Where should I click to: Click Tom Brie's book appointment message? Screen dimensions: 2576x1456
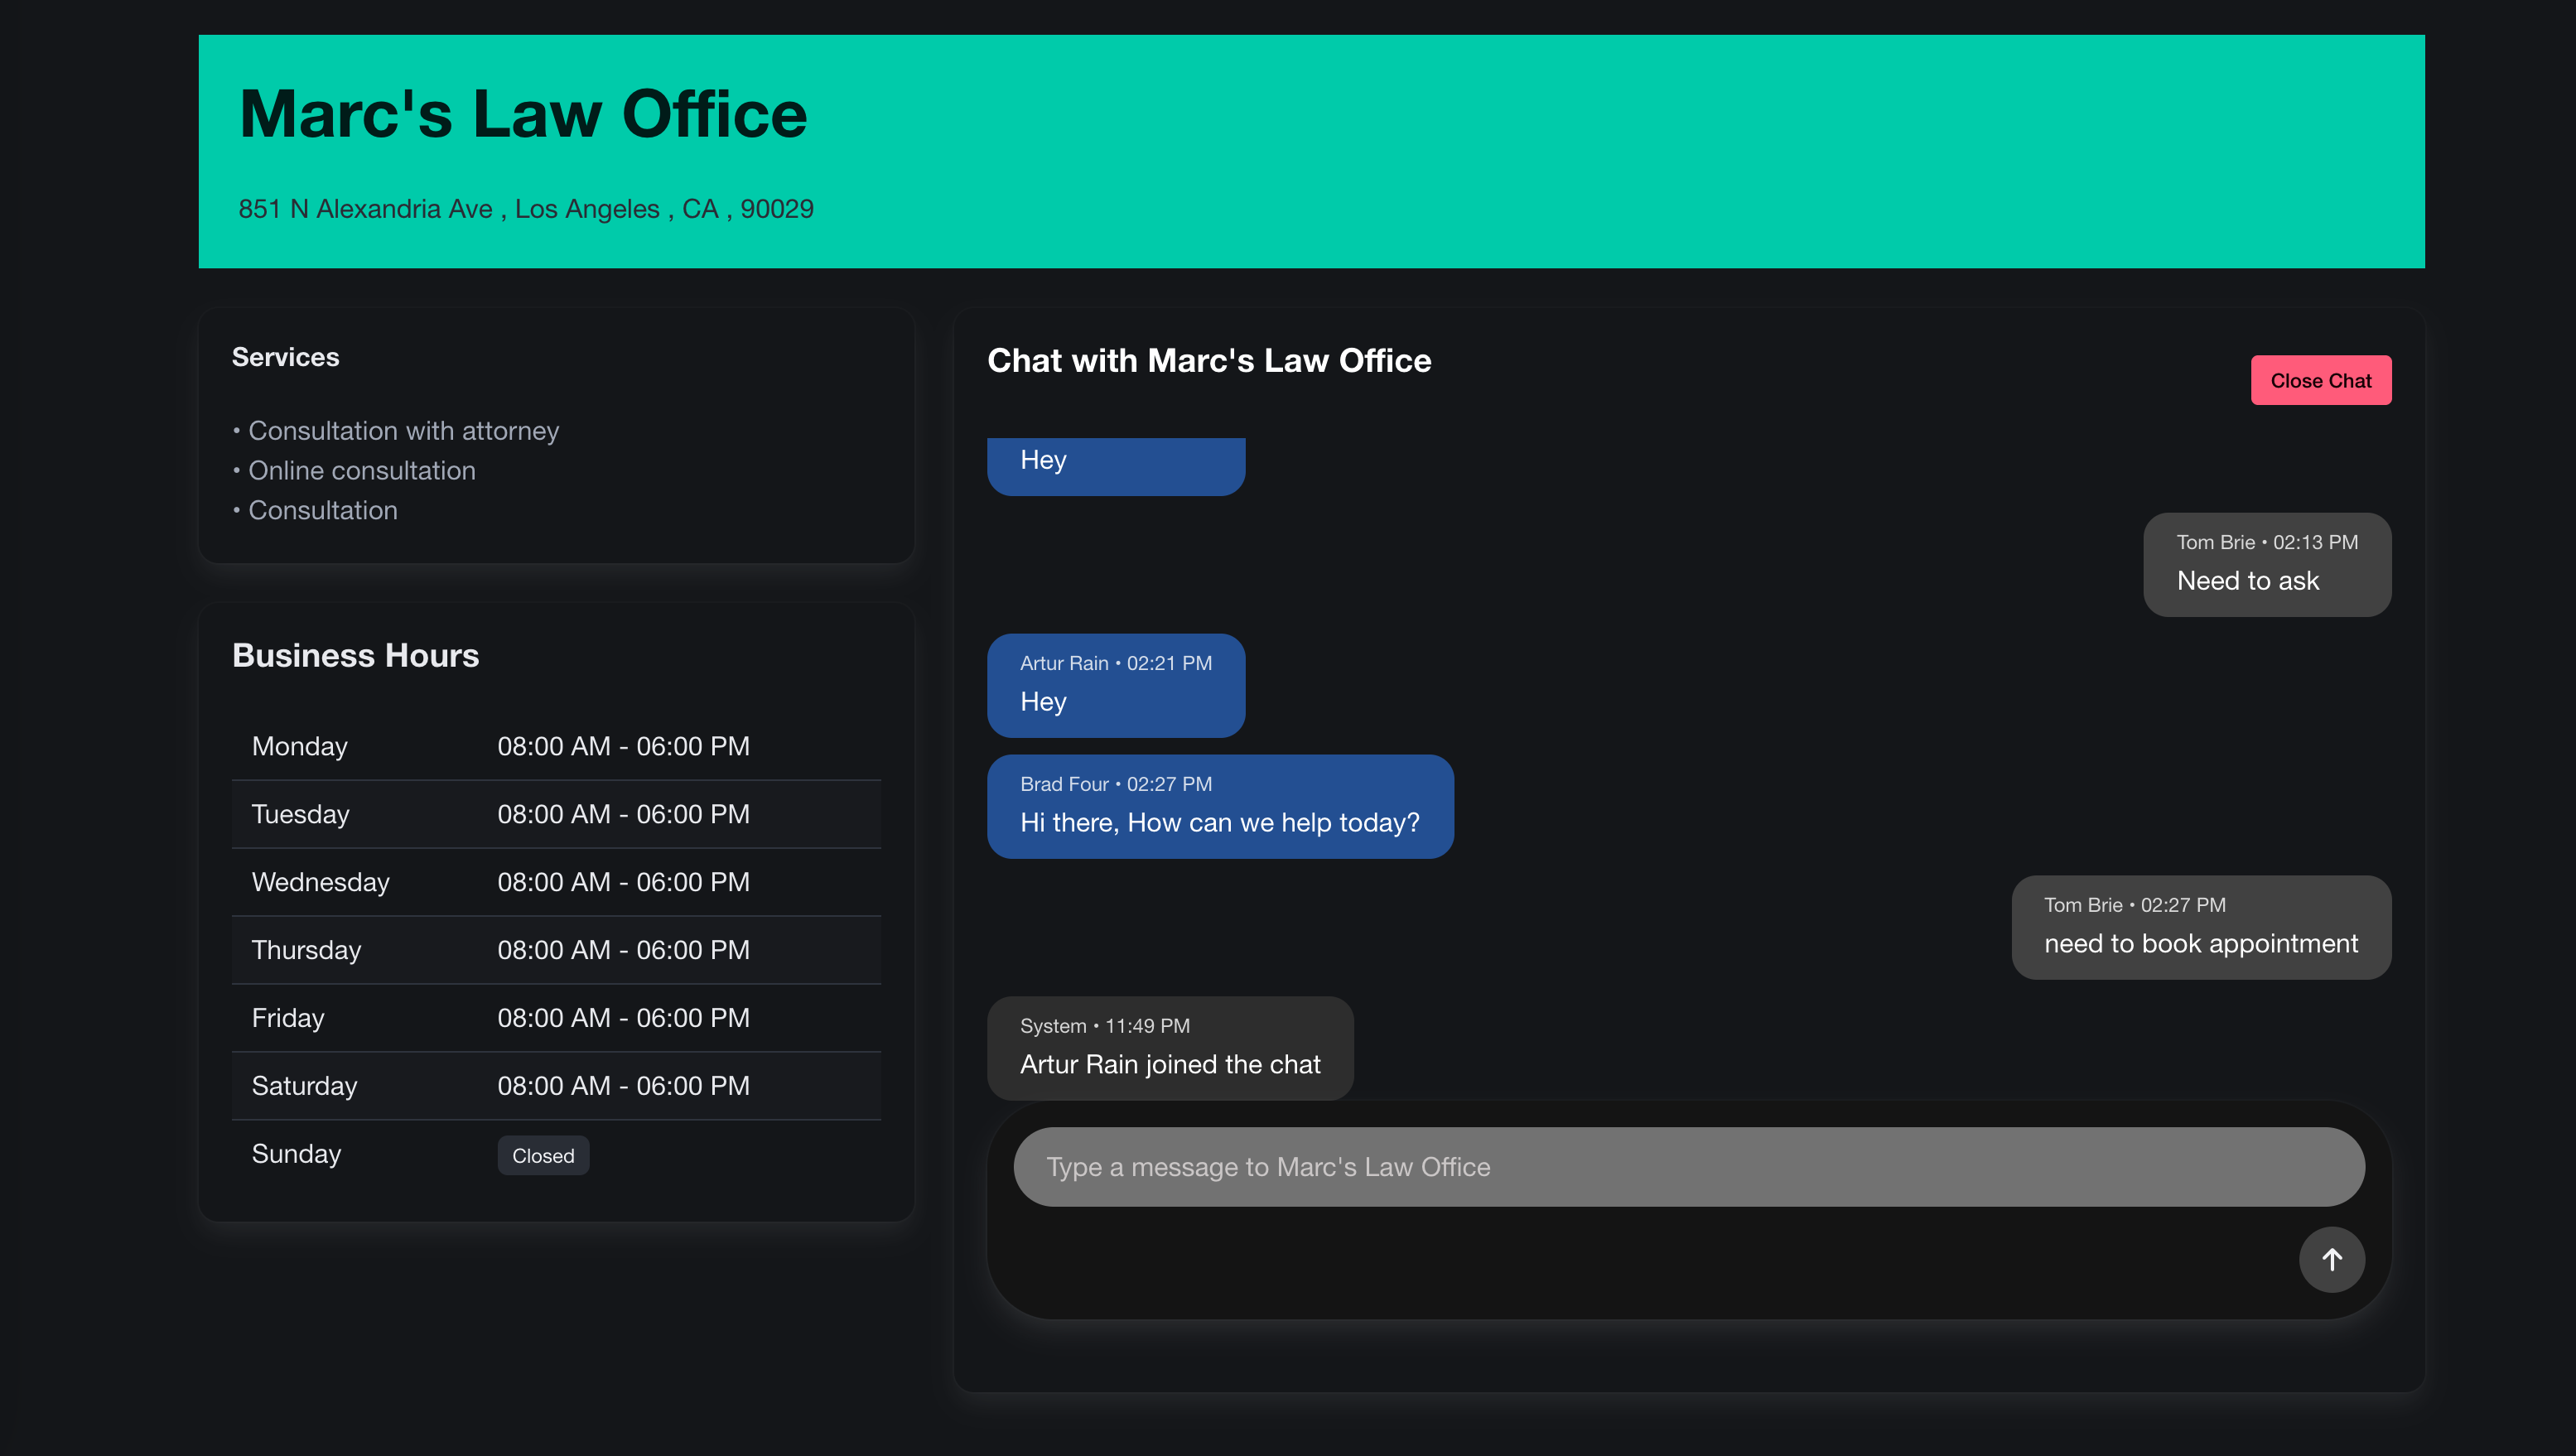tap(2200, 927)
